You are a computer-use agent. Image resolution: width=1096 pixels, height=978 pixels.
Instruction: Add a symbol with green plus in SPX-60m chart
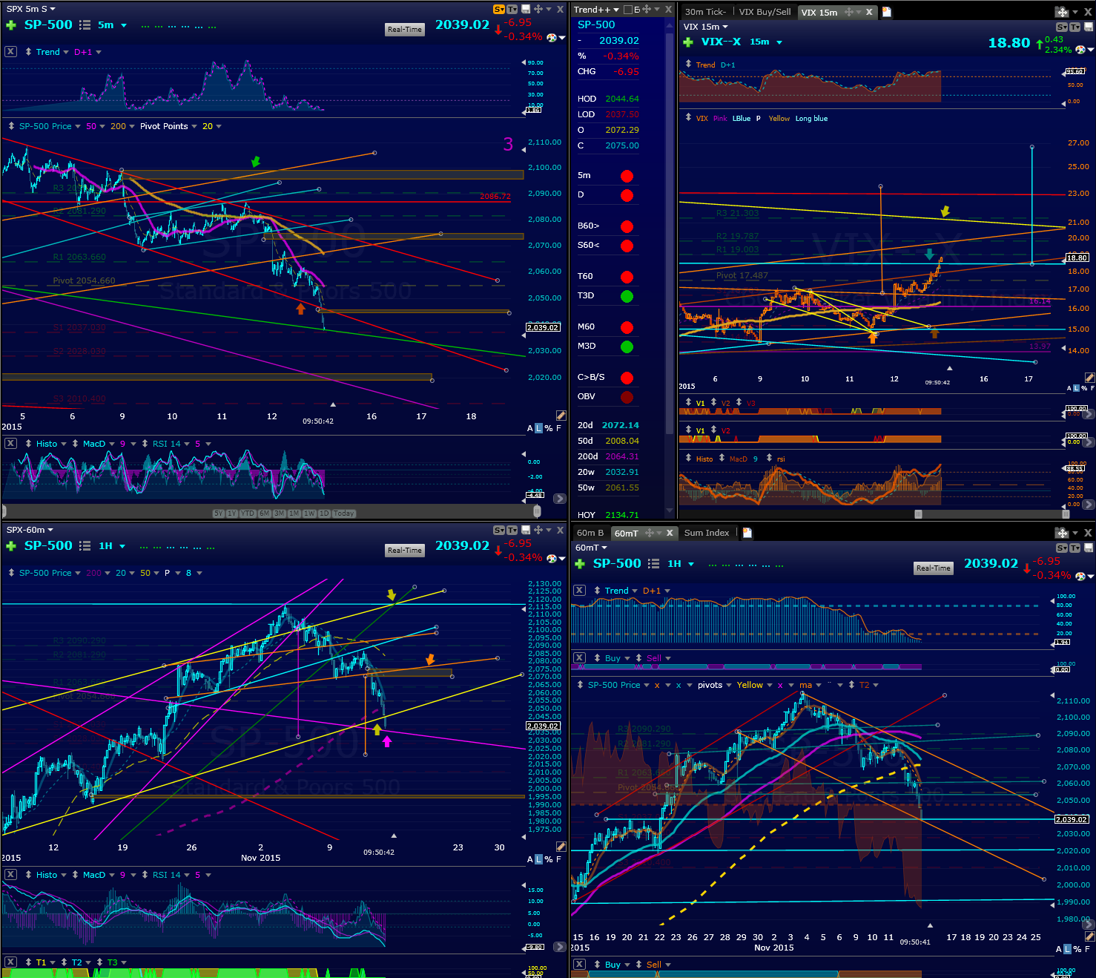point(11,546)
